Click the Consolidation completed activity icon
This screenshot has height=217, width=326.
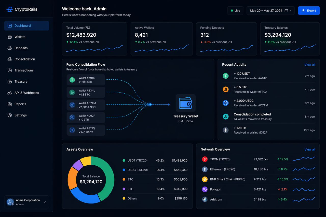tap(226, 117)
